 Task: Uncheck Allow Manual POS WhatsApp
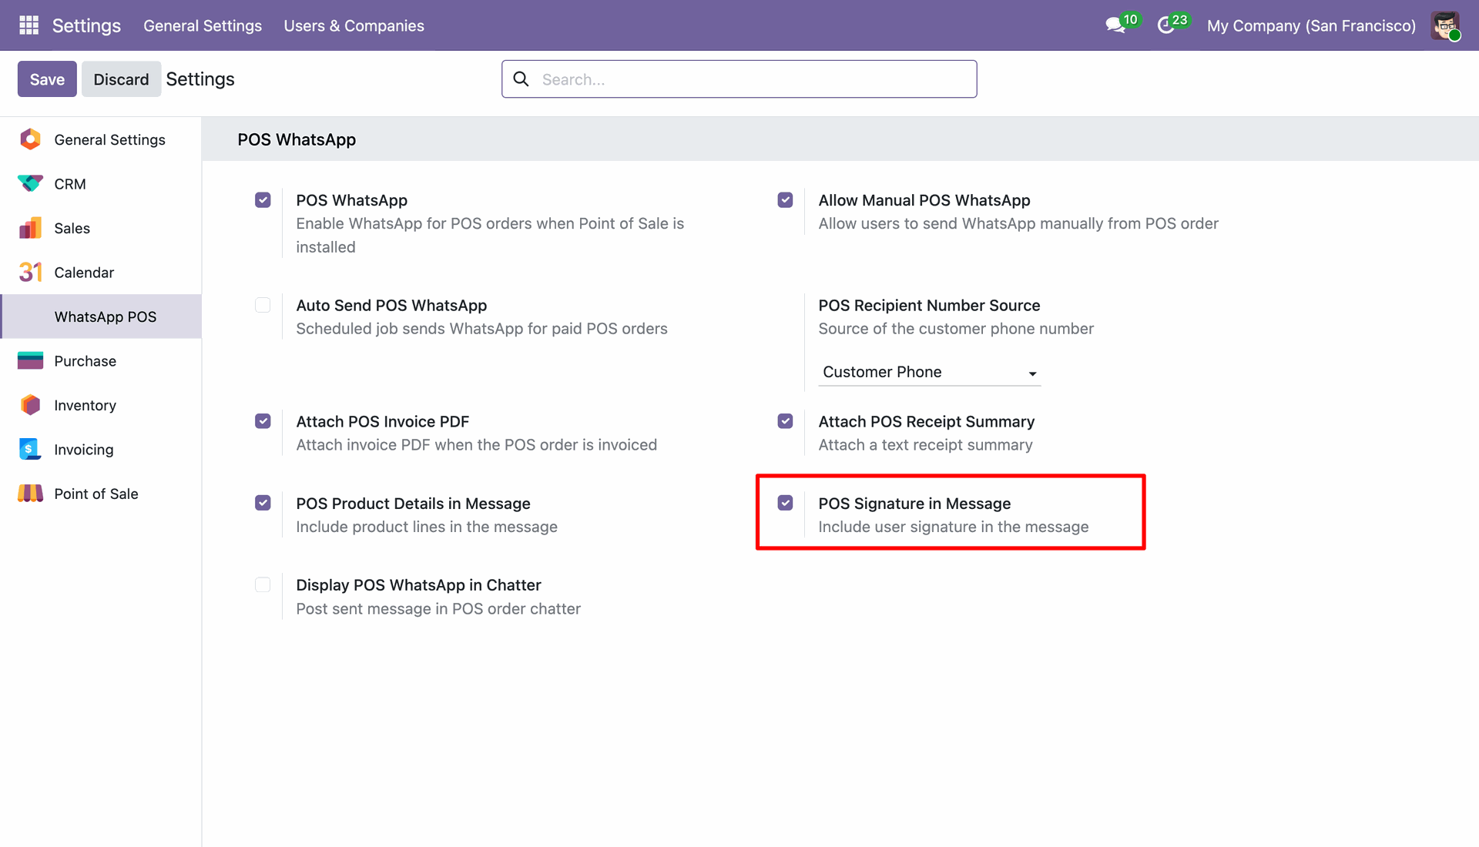pyautogui.click(x=785, y=200)
